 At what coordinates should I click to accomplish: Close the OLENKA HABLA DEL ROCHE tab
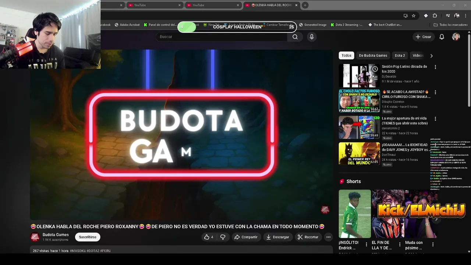click(296, 5)
